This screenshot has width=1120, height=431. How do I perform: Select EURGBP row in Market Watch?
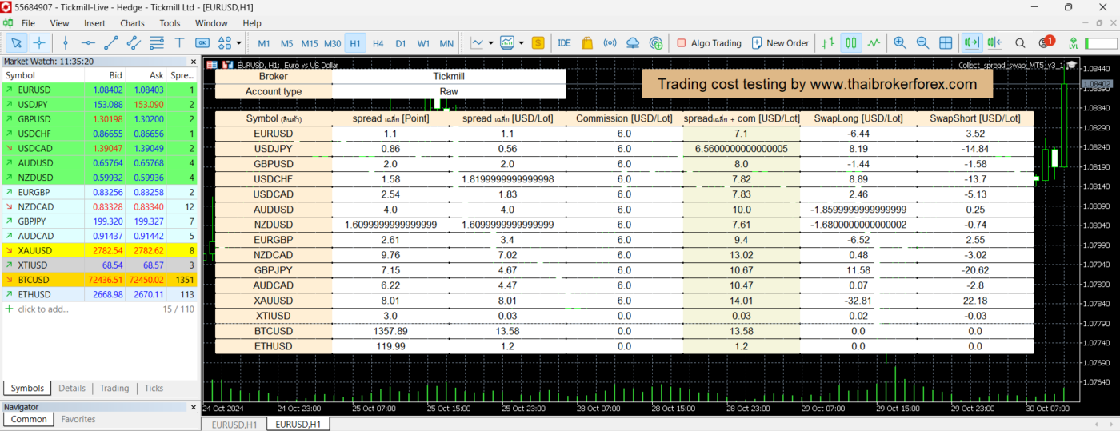[100, 192]
